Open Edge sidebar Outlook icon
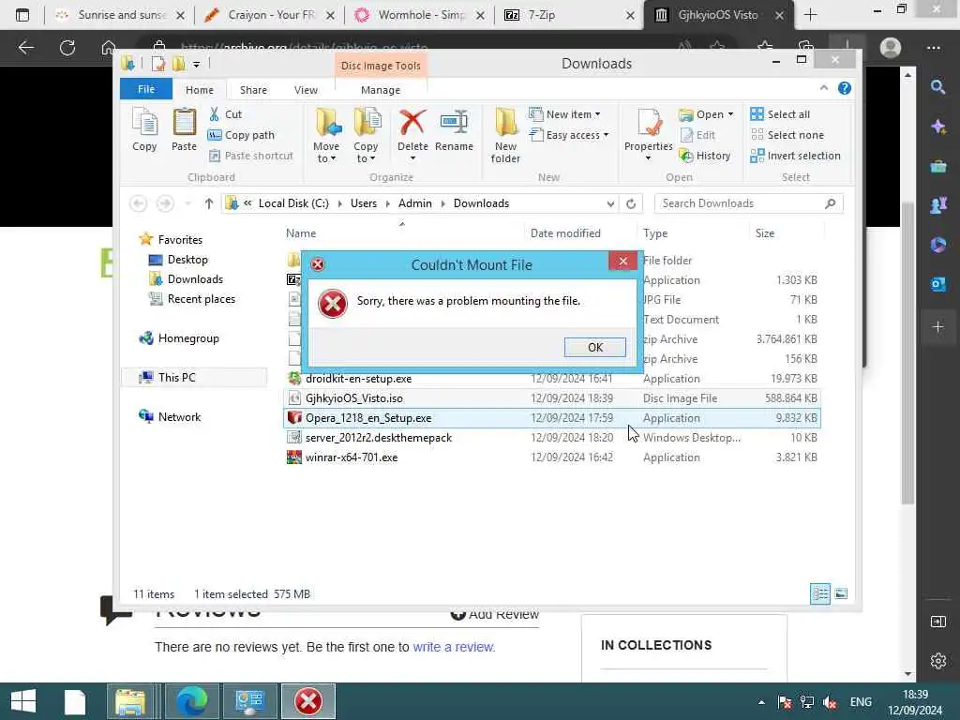This screenshot has height=720, width=960. tap(937, 284)
